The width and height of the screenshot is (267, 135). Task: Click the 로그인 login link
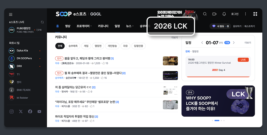(235, 14)
